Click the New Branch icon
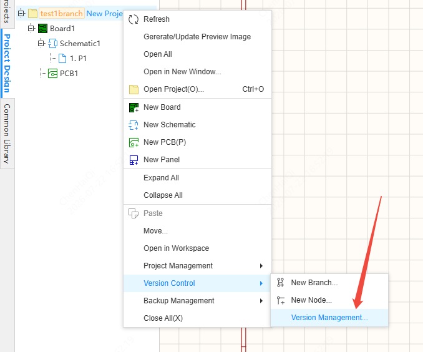 click(x=281, y=283)
